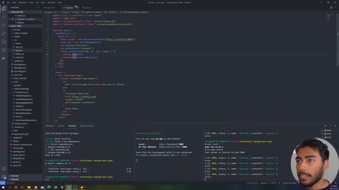
Task: Switch to the Debug Console panel tab
Action: [87, 126]
